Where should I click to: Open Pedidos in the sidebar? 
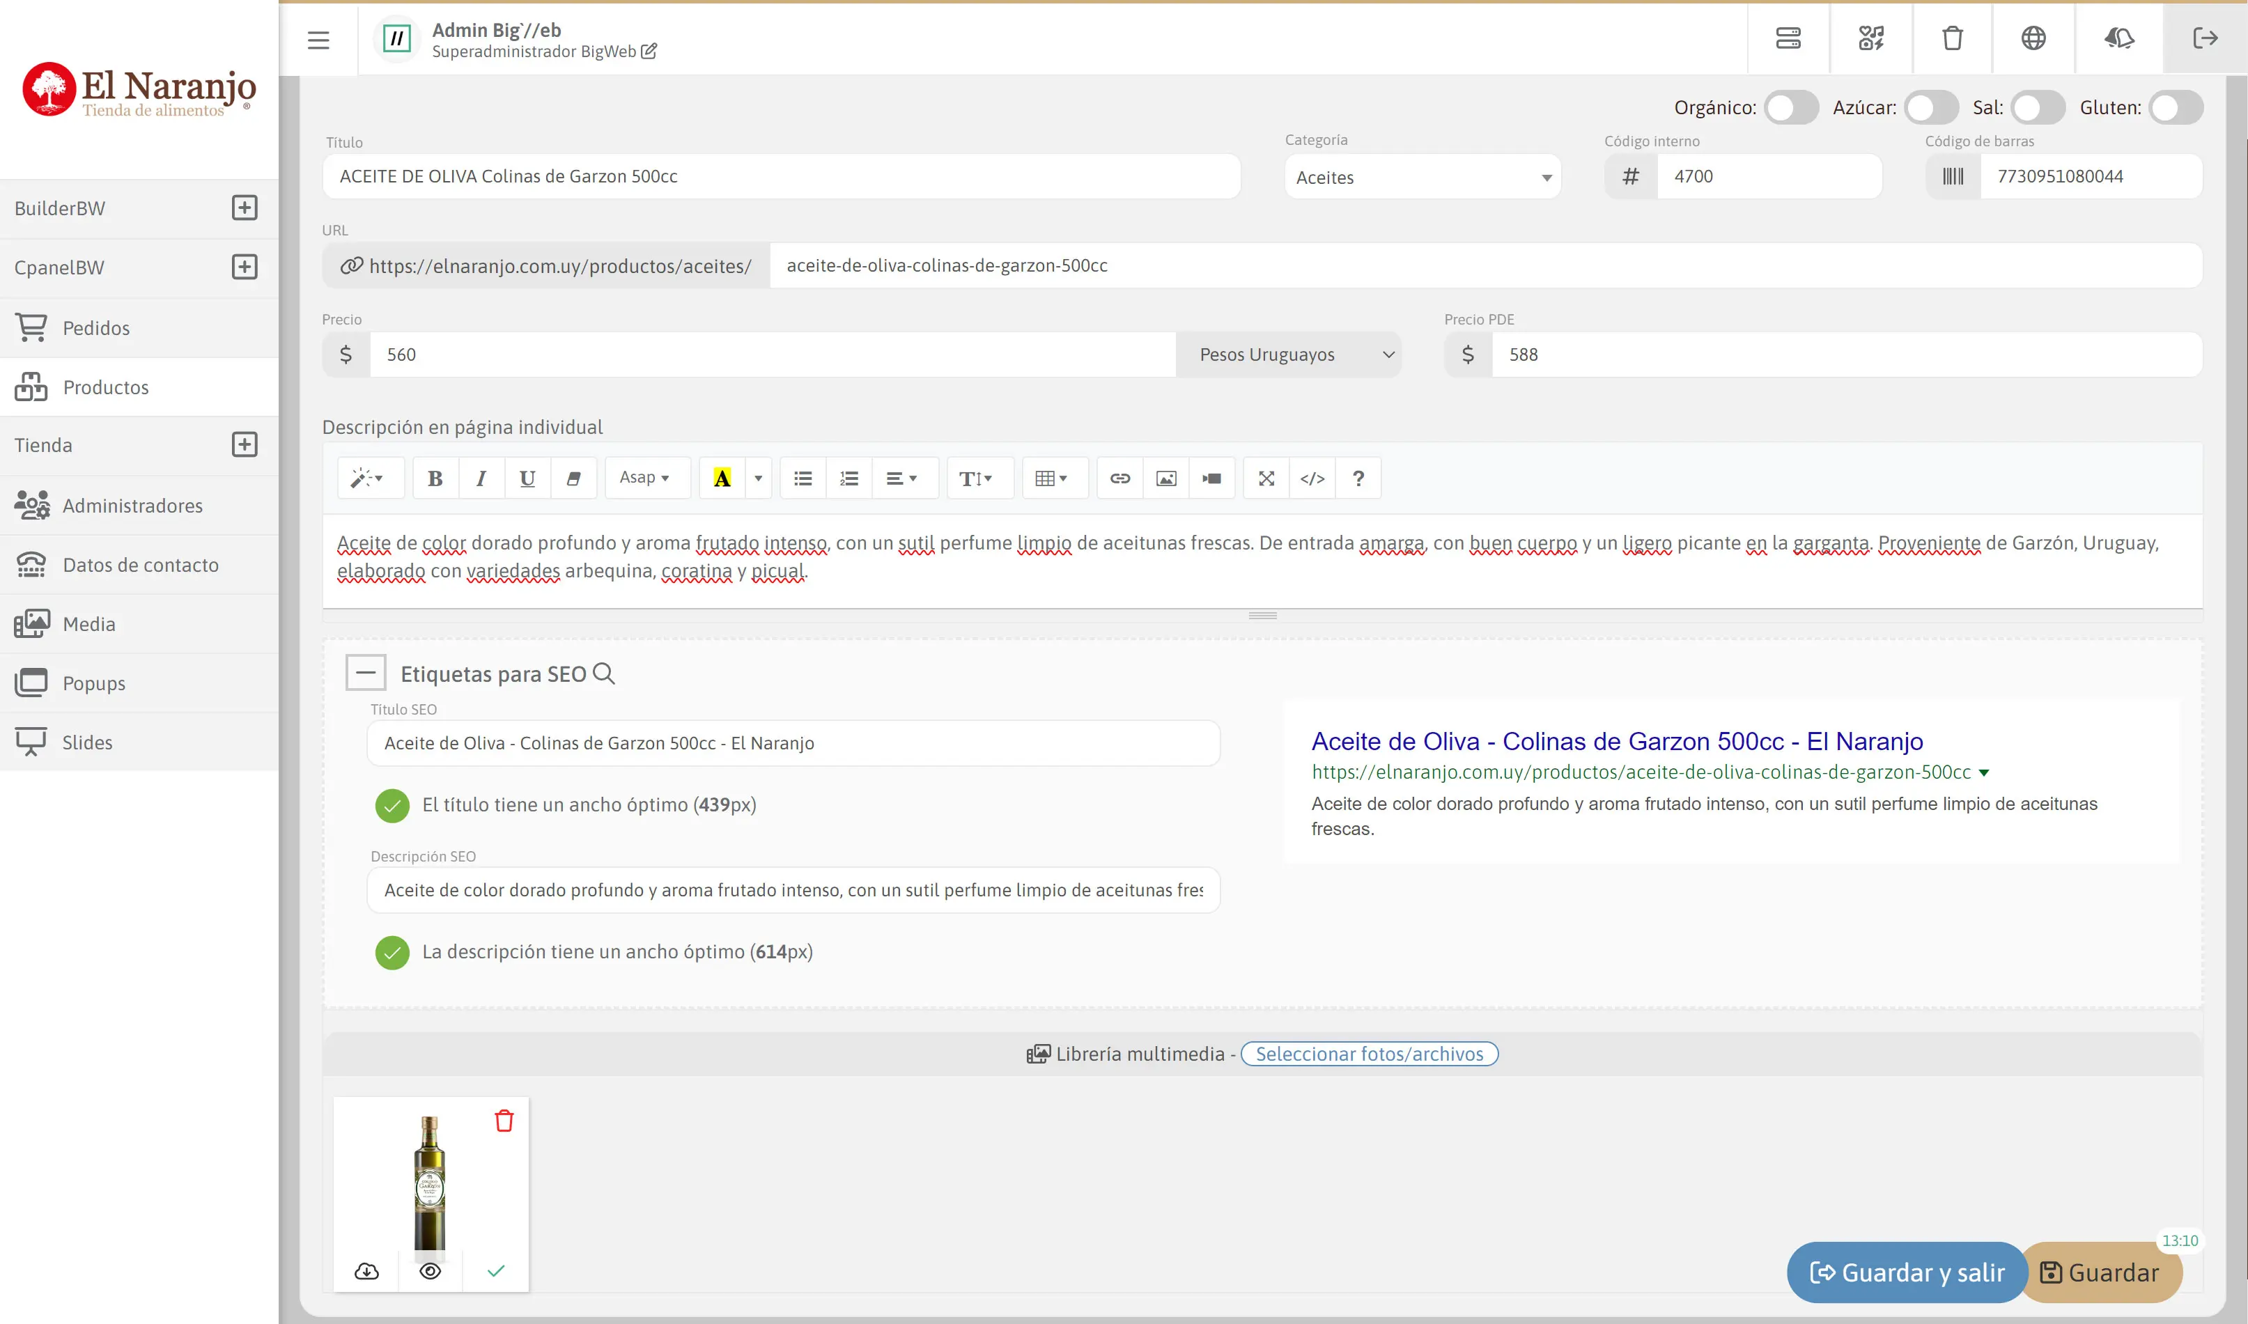(x=95, y=327)
